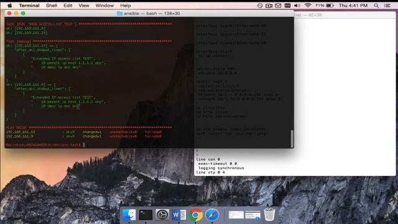The height and width of the screenshot is (224, 398).
Task: Click the mail envelope icon in menu bar
Action: pyautogui.click(x=278, y=6)
